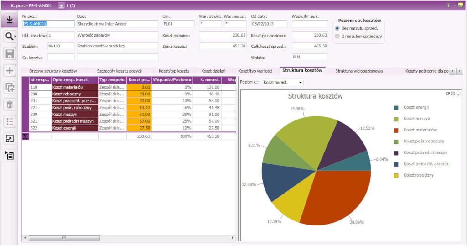The width and height of the screenshot is (467, 246).
Task: Click the download arrow icon in the left toolbar
Action: pyautogui.click(x=9, y=20)
